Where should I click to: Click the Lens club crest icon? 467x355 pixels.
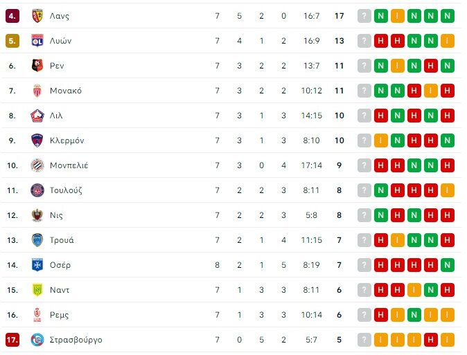tap(37, 16)
